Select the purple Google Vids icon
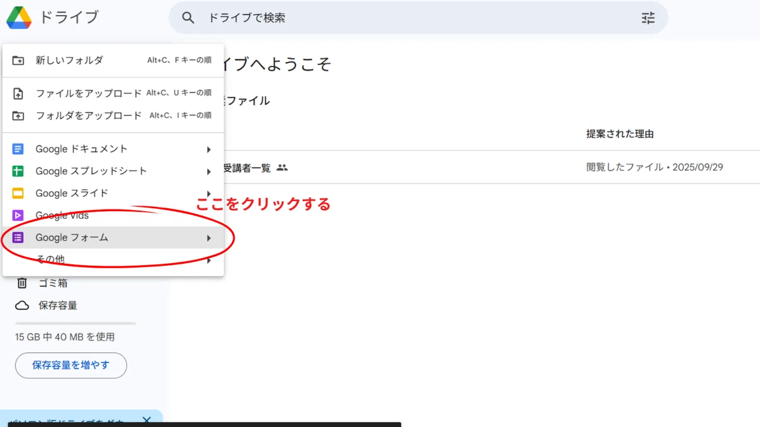The image size is (760, 427). (18, 216)
